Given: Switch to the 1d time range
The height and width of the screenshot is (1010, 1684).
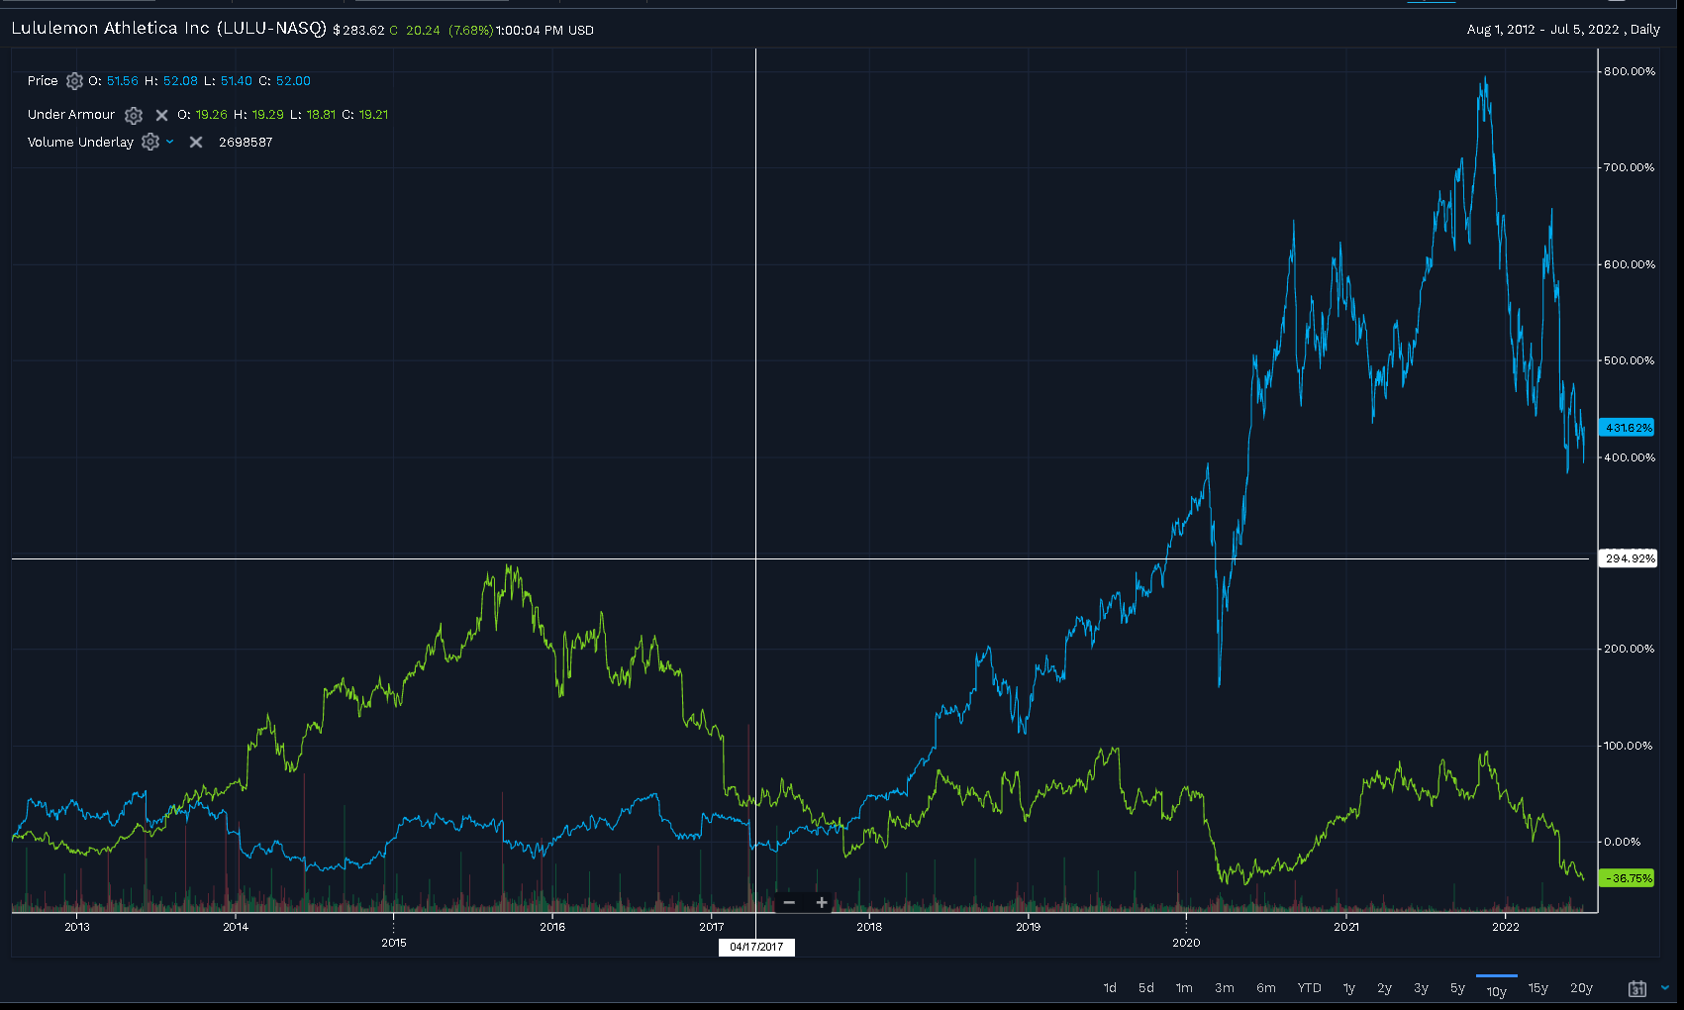Looking at the screenshot, I should pyautogui.click(x=1110, y=988).
